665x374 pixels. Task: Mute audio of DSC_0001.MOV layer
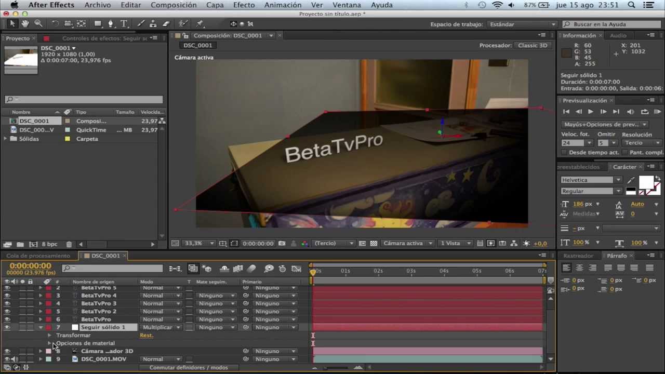pos(15,359)
